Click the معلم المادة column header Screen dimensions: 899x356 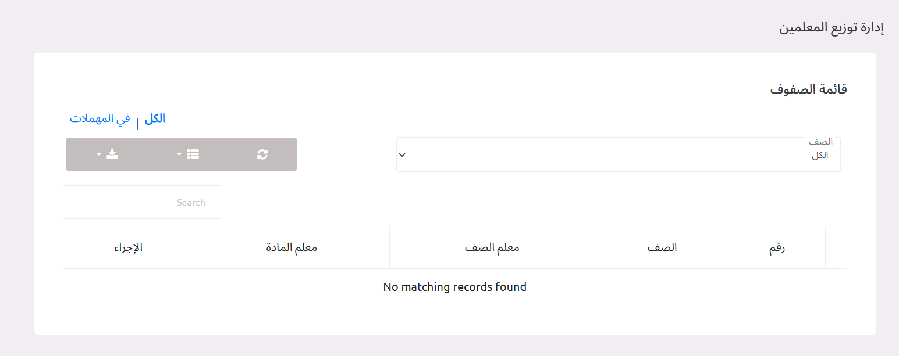pos(292,247)
